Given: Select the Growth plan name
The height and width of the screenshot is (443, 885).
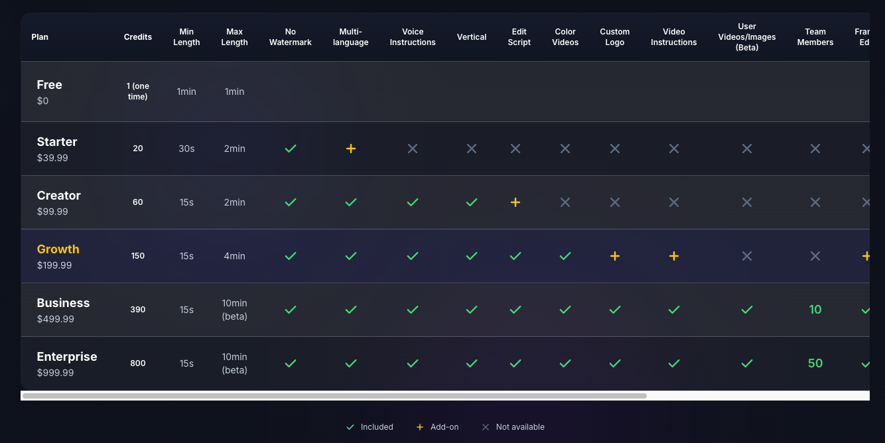Looking at the screenshot, I should click(x=58, y=249).
